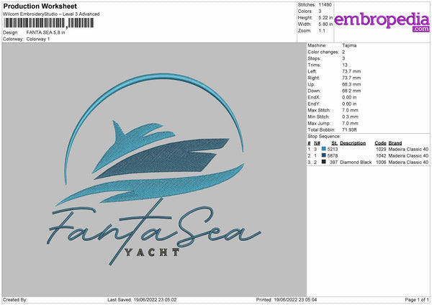
Task: Click the 'Created By:' footer label
Action: pos(15,300)
